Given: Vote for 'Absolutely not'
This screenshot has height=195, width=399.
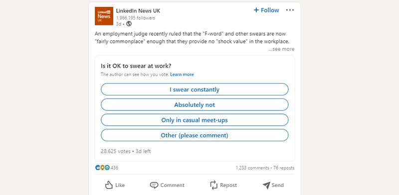Looking at the screenshot, I should 195,104.
